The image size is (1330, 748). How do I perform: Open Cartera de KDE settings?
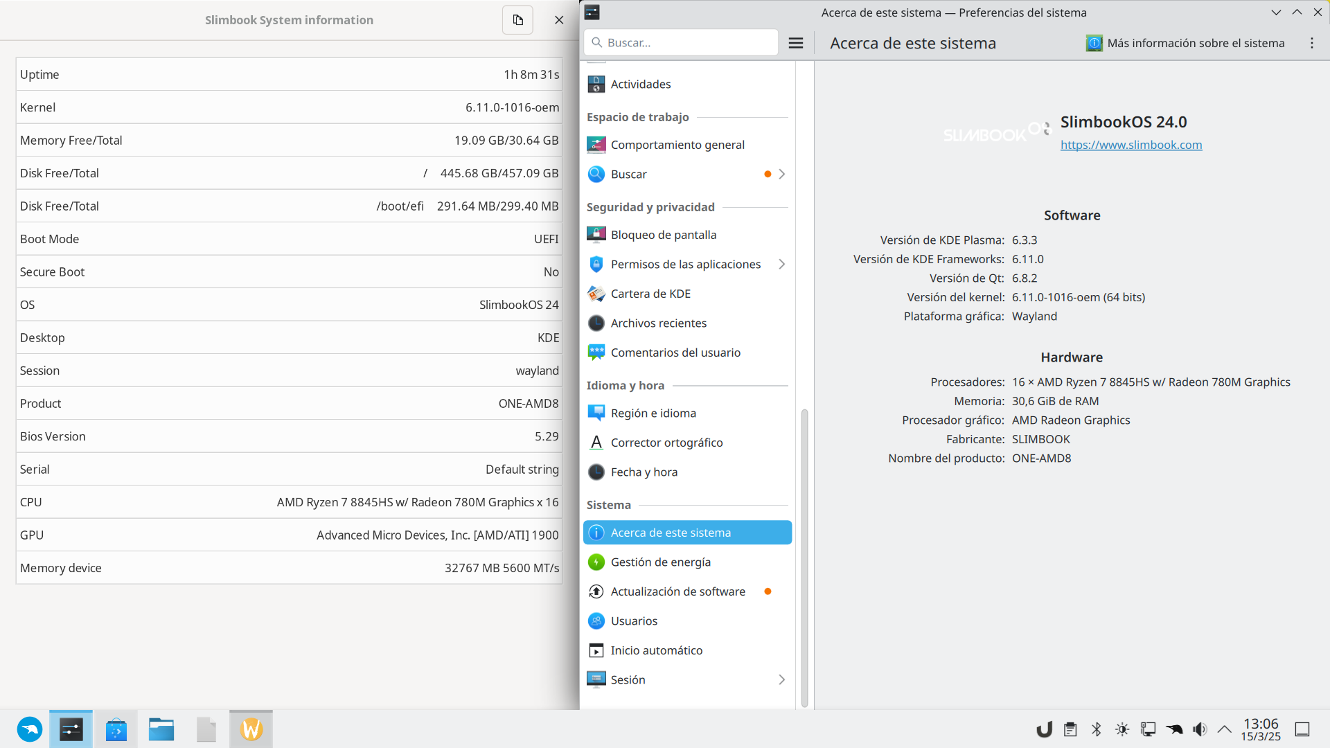pyautogui.click(x=687, y=294)
